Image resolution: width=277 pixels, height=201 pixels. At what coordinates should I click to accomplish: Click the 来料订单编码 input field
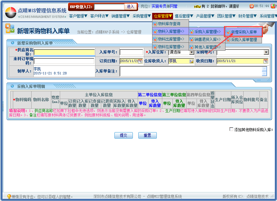64,61
